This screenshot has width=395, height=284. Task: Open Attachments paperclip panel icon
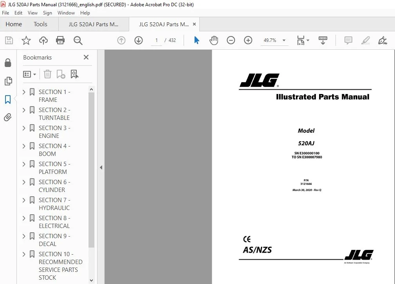pos(8,117)
